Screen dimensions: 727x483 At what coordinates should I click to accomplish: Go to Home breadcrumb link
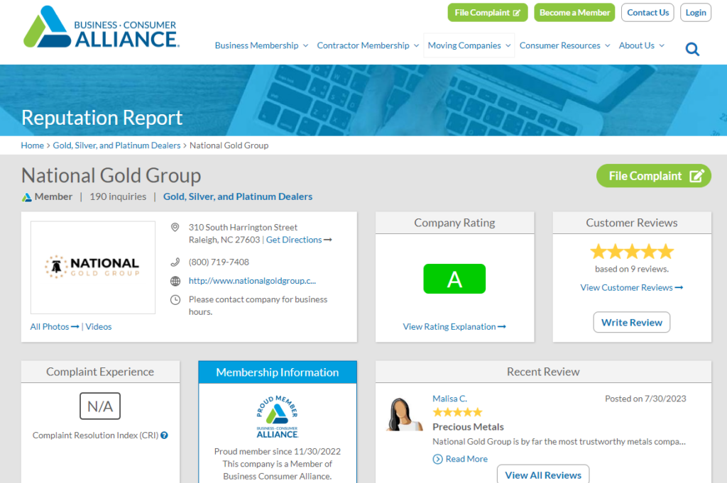click(32, 145)
